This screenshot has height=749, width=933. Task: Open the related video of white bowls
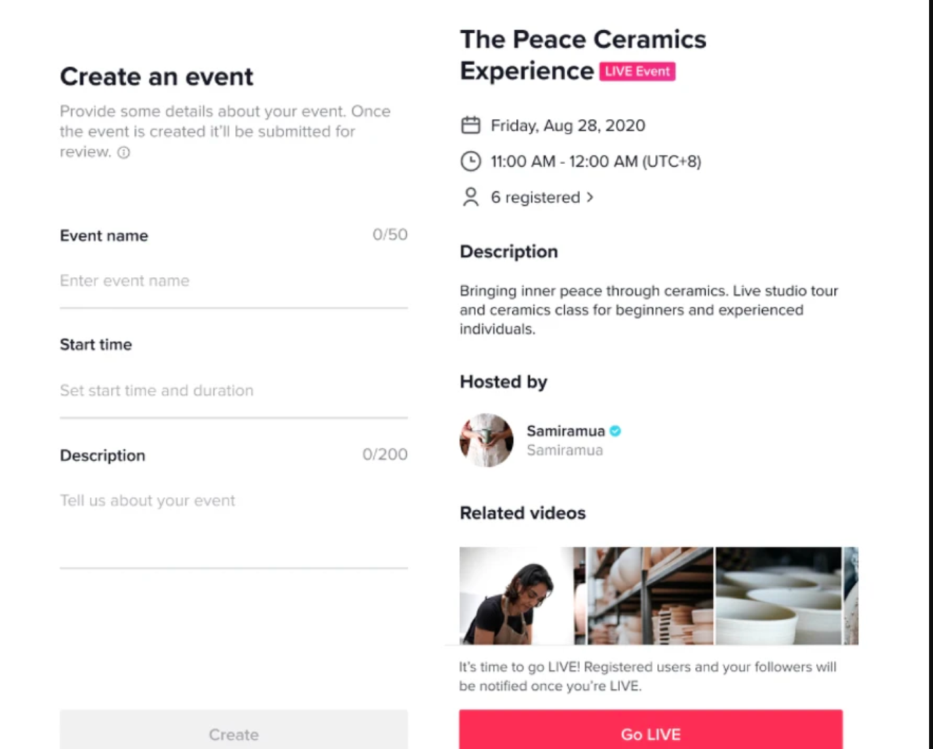[x=778, y=596]
